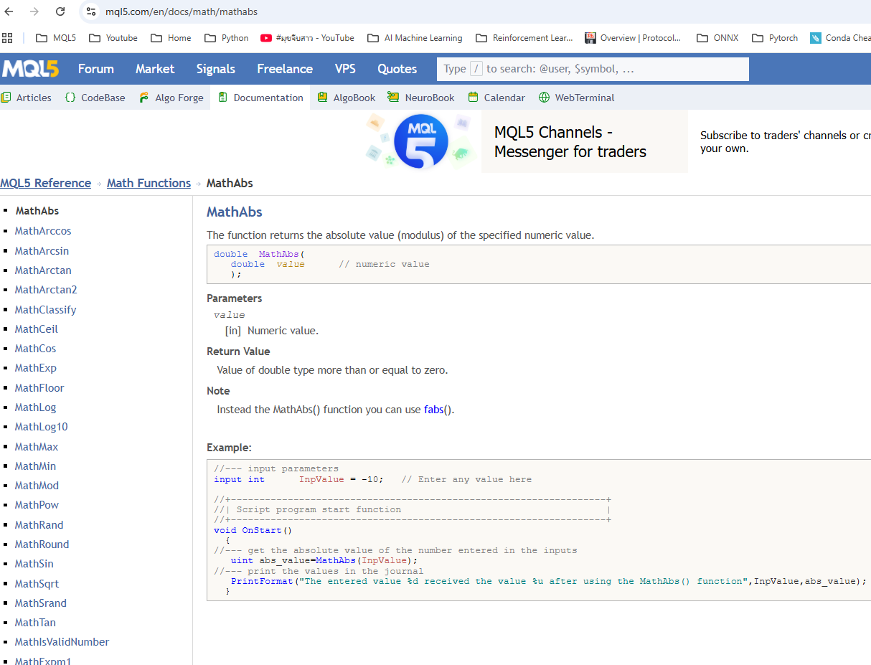Viewport: 871px width, 665px height.
Task: Open the Chrome apps grid icon
Action: click(8, 38)
